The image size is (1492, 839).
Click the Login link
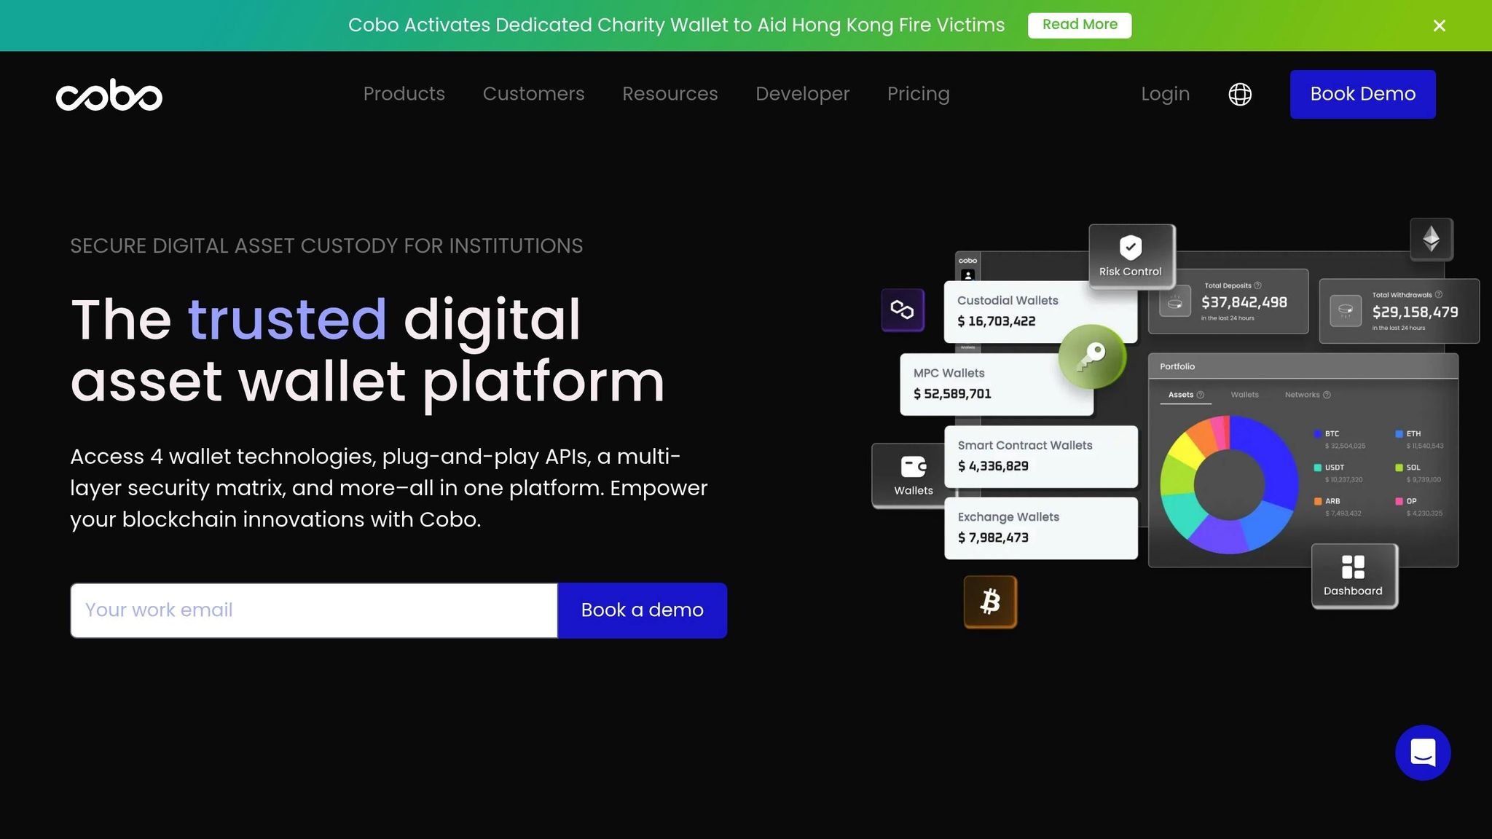[1165, 94]
